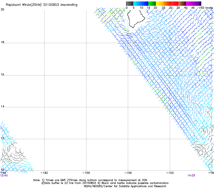Click the longitude label '-156'
This screenshot has height=188, width=214.
(128, 173)
